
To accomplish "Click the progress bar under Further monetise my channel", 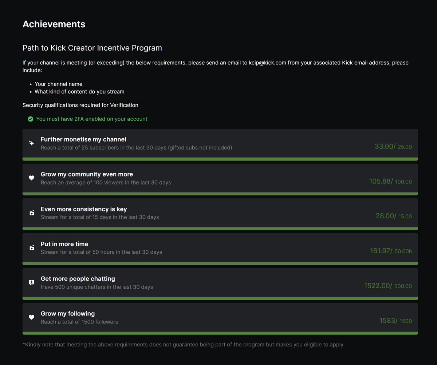I will coord(220,159).
